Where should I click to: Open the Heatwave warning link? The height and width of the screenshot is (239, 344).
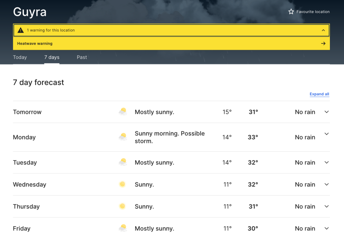pyautogui.click(x=35, y=43)
